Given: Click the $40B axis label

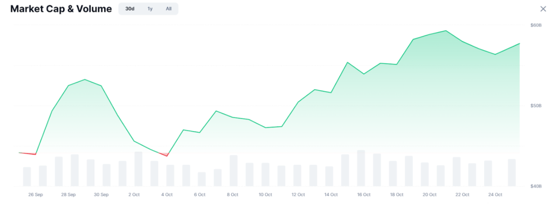Looking at the screenshot, I should tap(536, 186).
